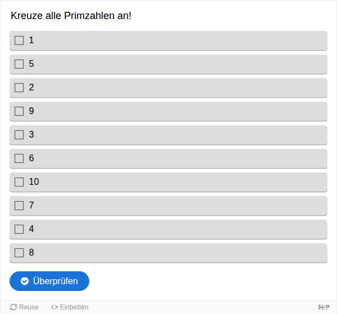This screenshot has height=314, width=337.
Task: Click the H5P logo icon
Action: [x=324, y=307]
